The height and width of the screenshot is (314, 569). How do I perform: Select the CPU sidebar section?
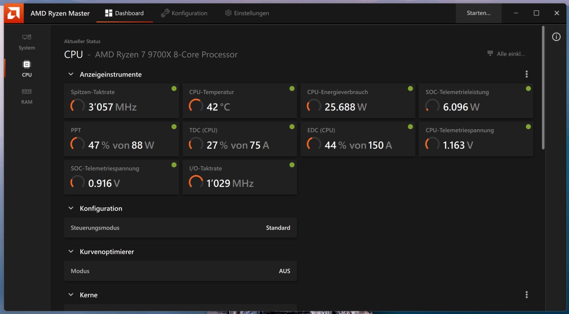tap(27, 69)
